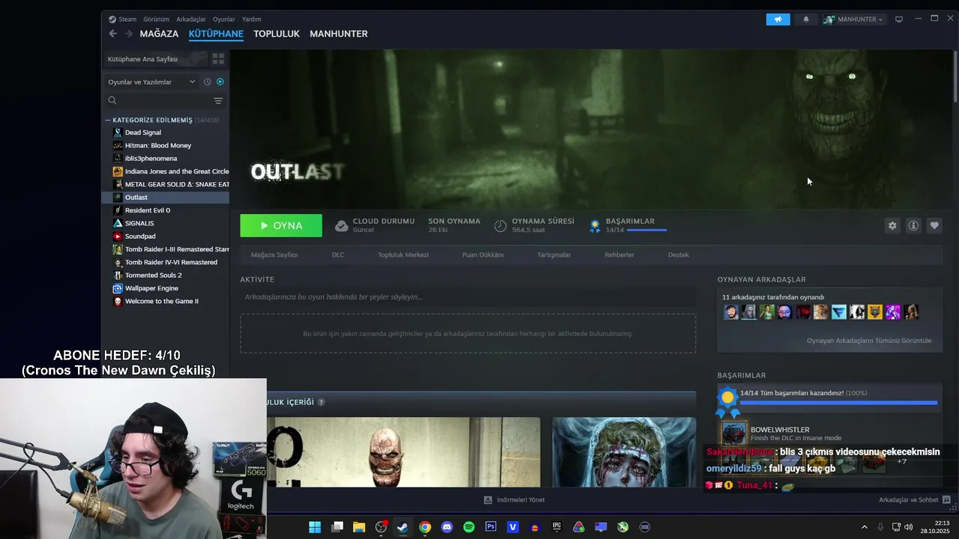Open the Görünüm menu
Image resolution: width=959 pixels, height=539 pixels.
click(x=156, y=19)
